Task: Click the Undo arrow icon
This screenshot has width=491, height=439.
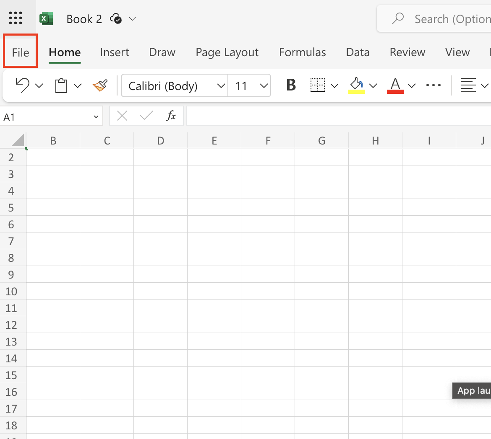Action: click(22, 85)
